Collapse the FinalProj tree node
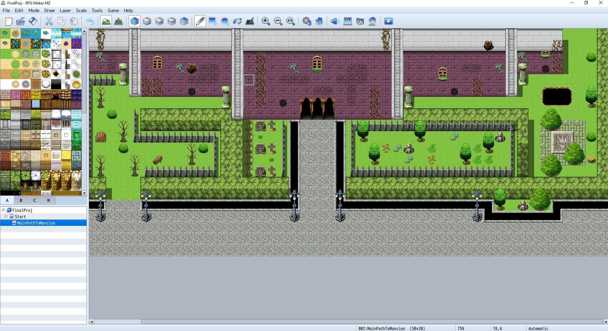The width and height of the screenshot is (608, 331). click(3, 210)
